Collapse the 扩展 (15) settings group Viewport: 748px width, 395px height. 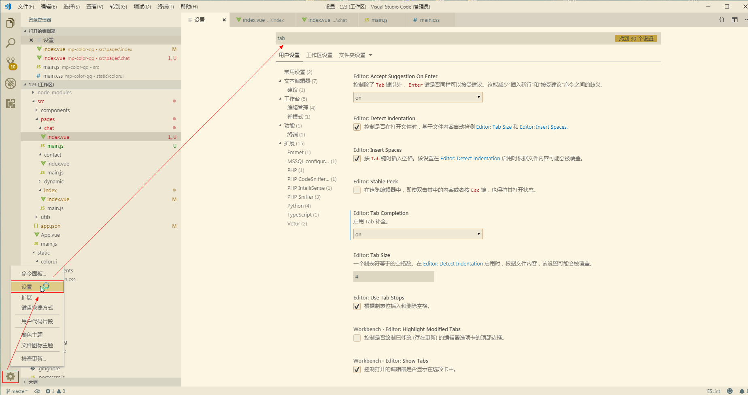[280, 143]
